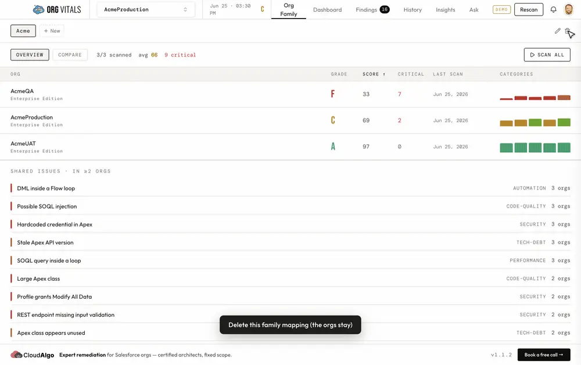This screenshot has height=365, width=581.
Task: Edit the family with pencil icon
Action: point(557,31)
